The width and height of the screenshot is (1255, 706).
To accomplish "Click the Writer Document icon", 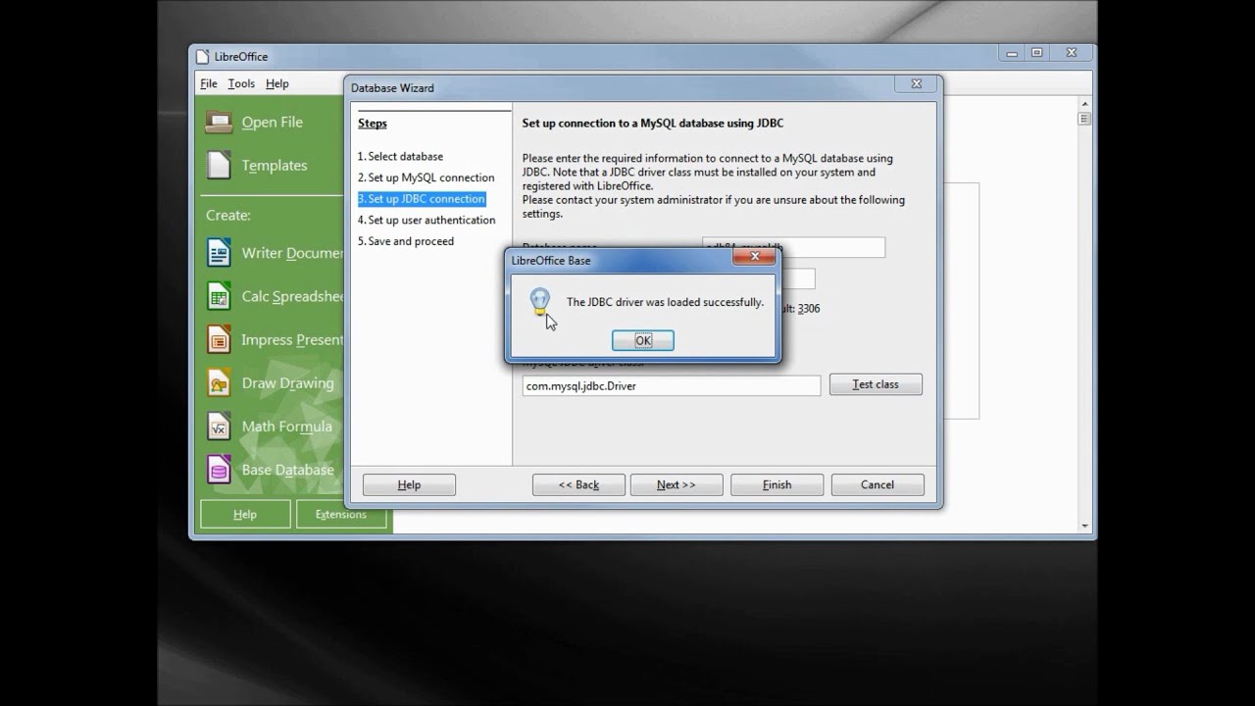I will point(219,253).
